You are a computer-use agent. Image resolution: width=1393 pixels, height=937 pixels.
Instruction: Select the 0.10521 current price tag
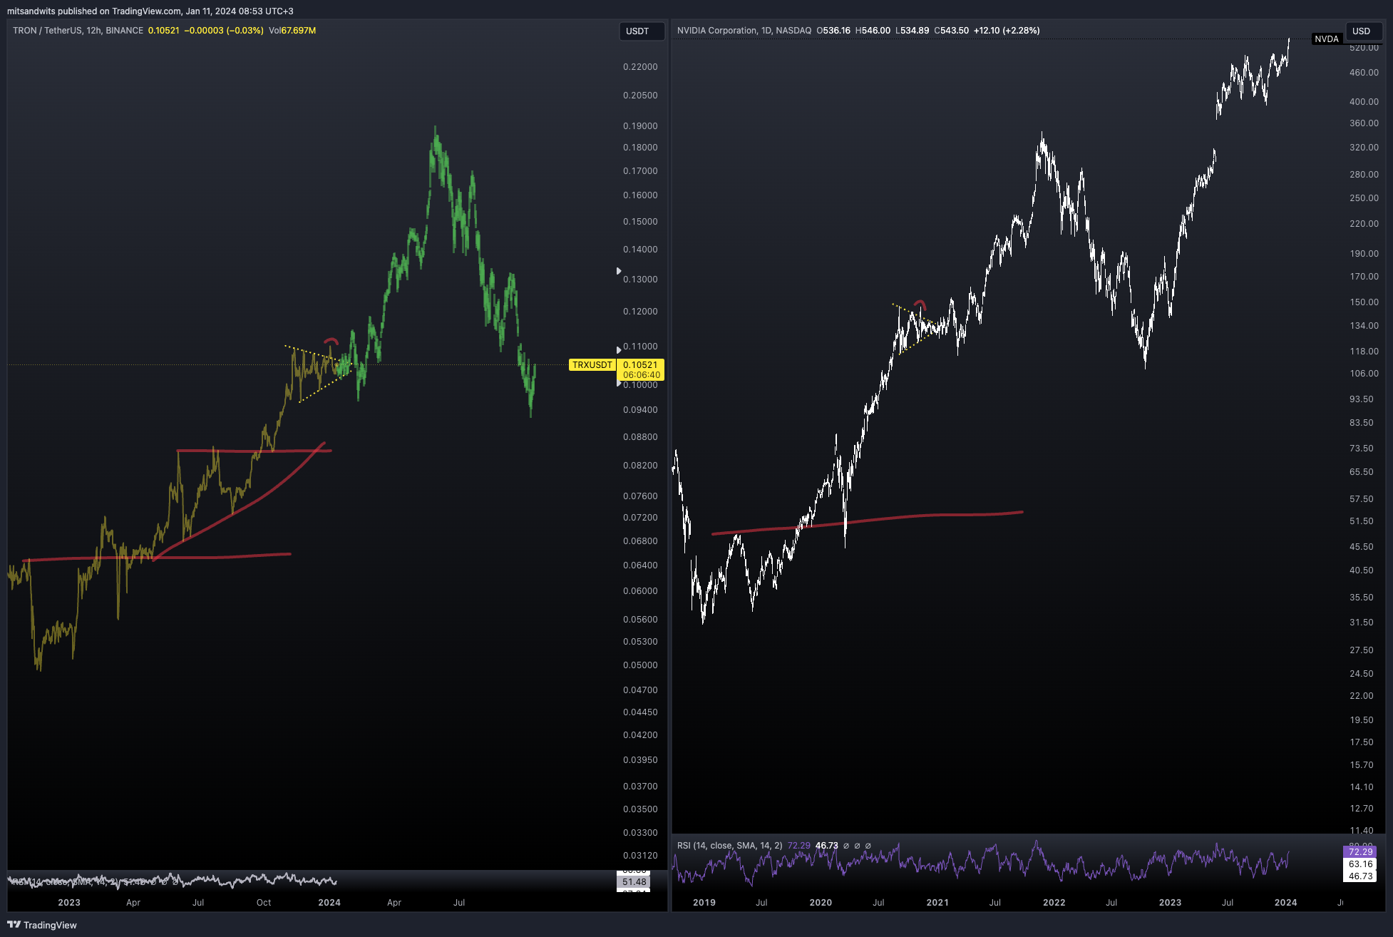640,365
